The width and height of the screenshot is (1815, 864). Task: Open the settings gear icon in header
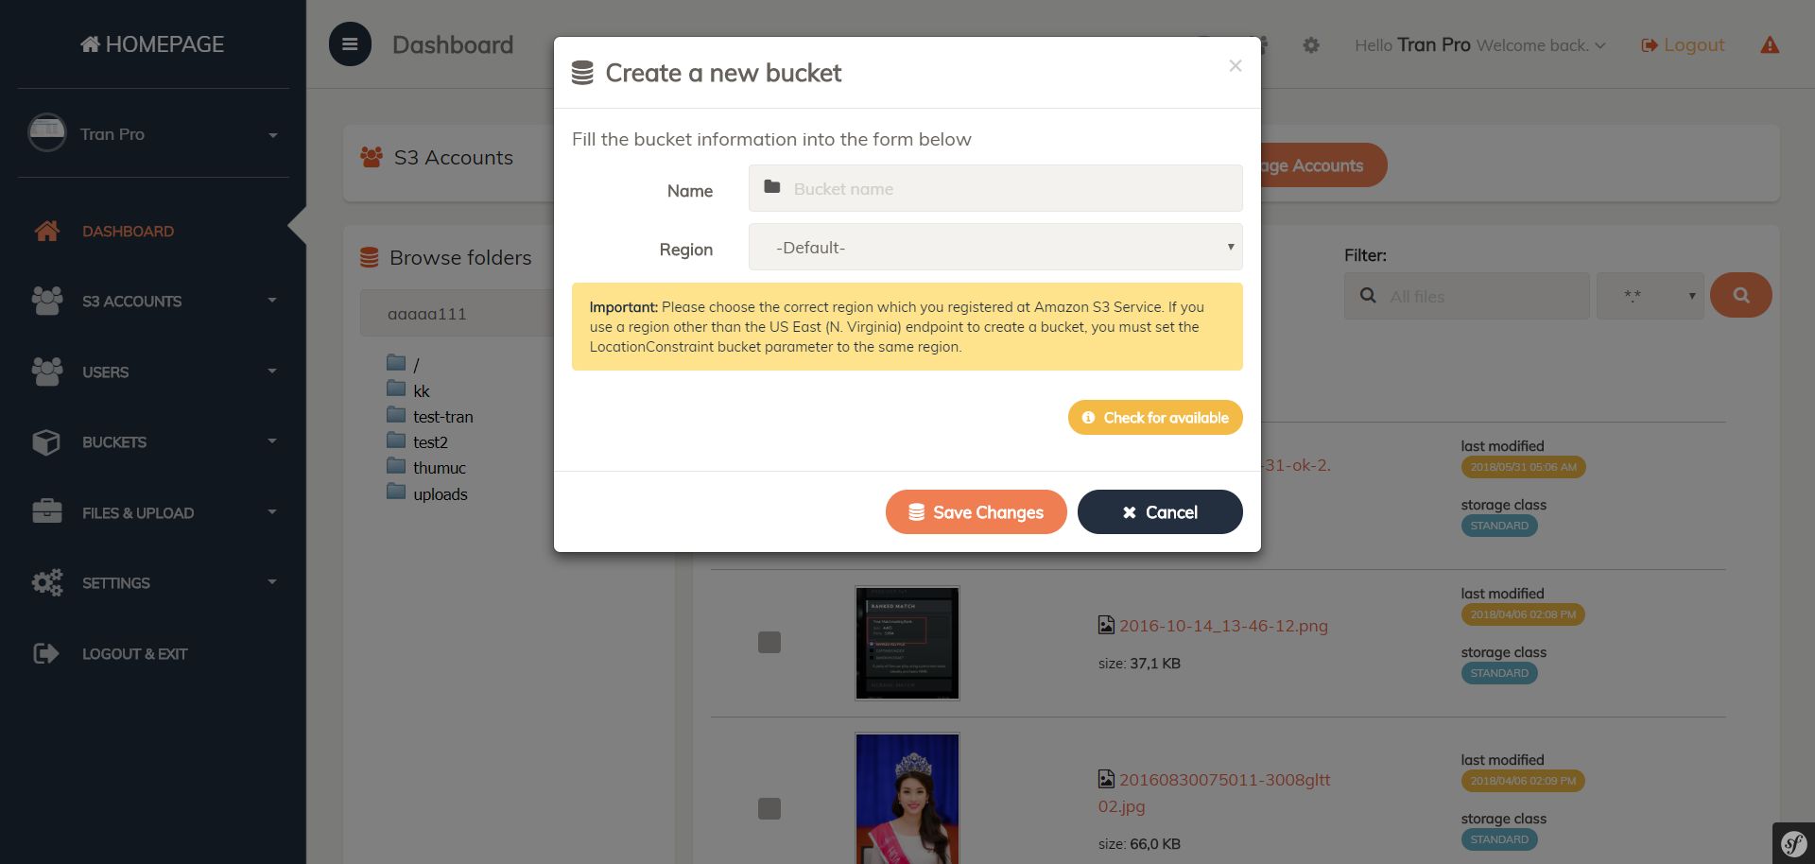[x=1311, y=45]
